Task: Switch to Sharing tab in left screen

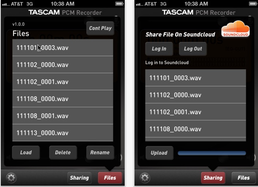Action: (x=79, y=178)
